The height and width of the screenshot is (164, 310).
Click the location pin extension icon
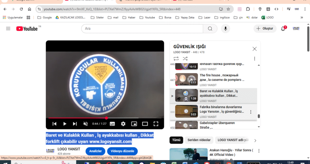[x=260, y=9]
